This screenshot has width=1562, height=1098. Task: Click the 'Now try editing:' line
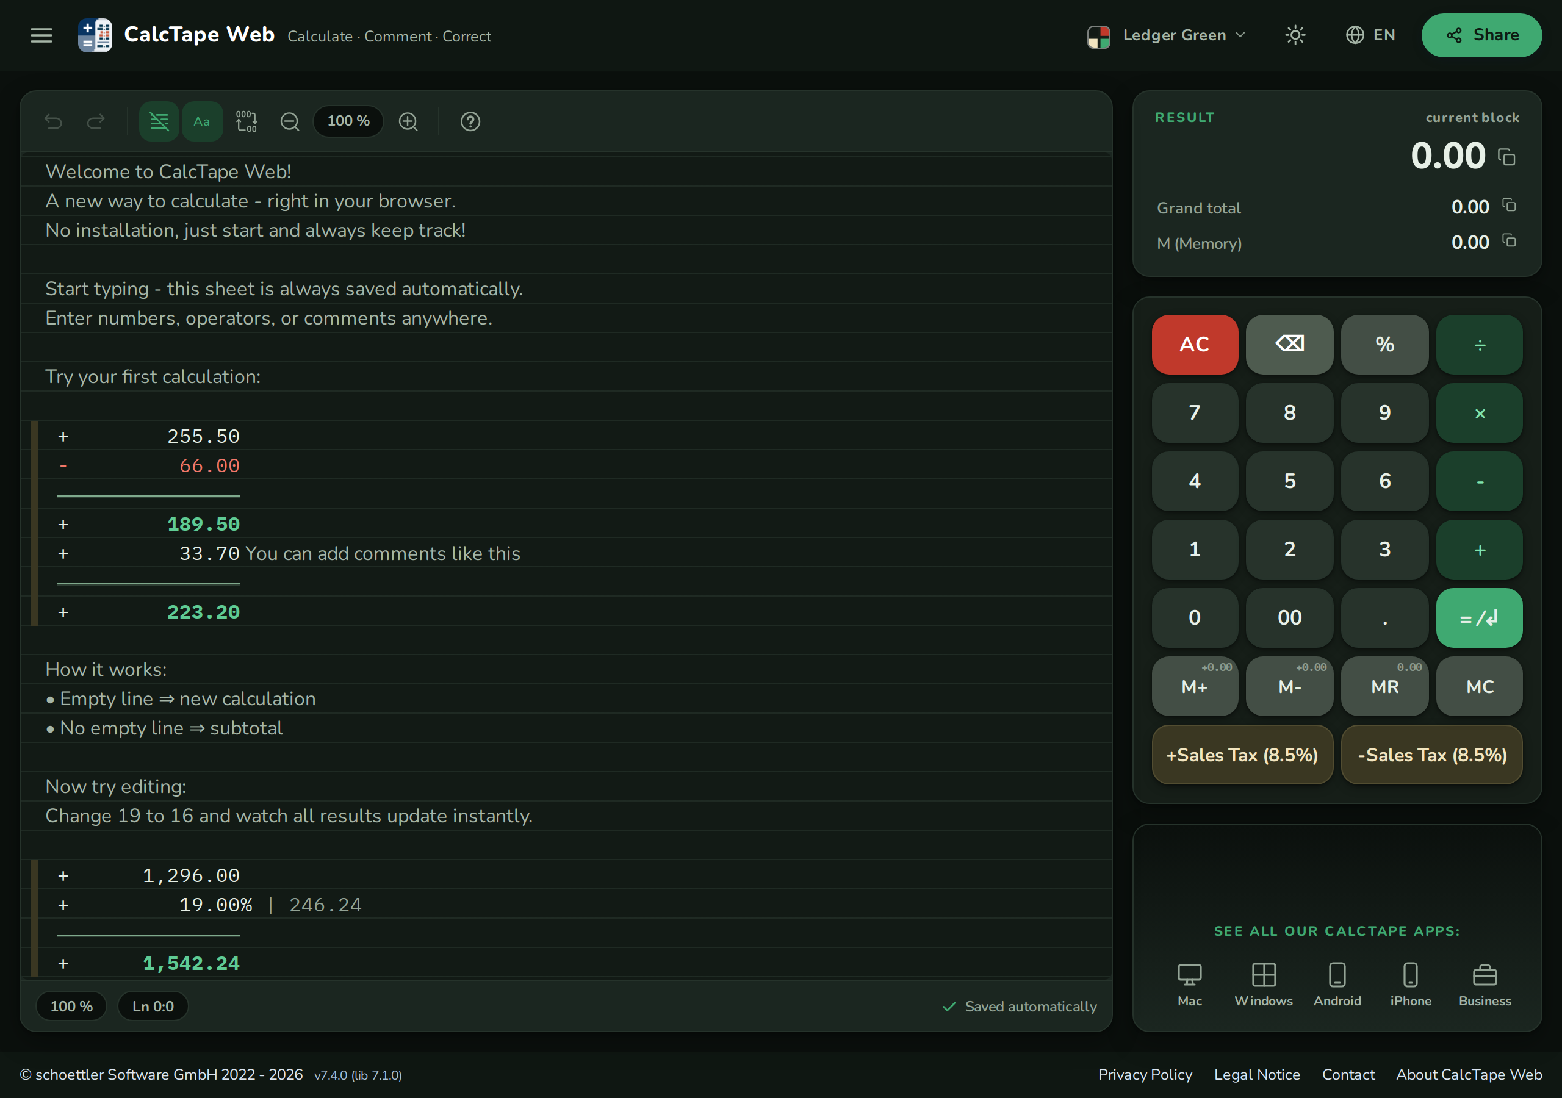pos(116,787)
